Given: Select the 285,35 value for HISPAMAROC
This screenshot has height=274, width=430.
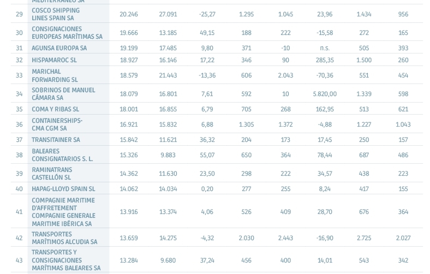Looking at the screenshot, I should (325, 60).
